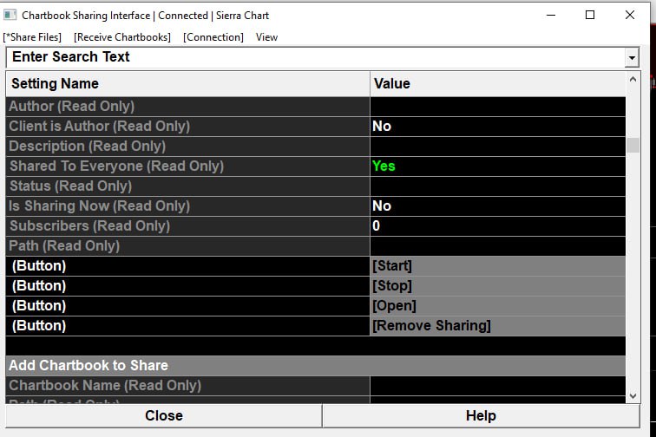Select the Status (Read Only) row
This screenshot has width=656, height=437.
click(316, 186)
